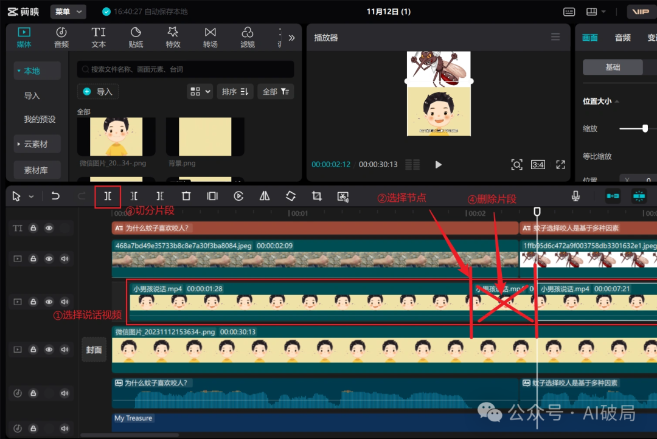Play the preview video
The image size is (657, 439).
(438, 165)
